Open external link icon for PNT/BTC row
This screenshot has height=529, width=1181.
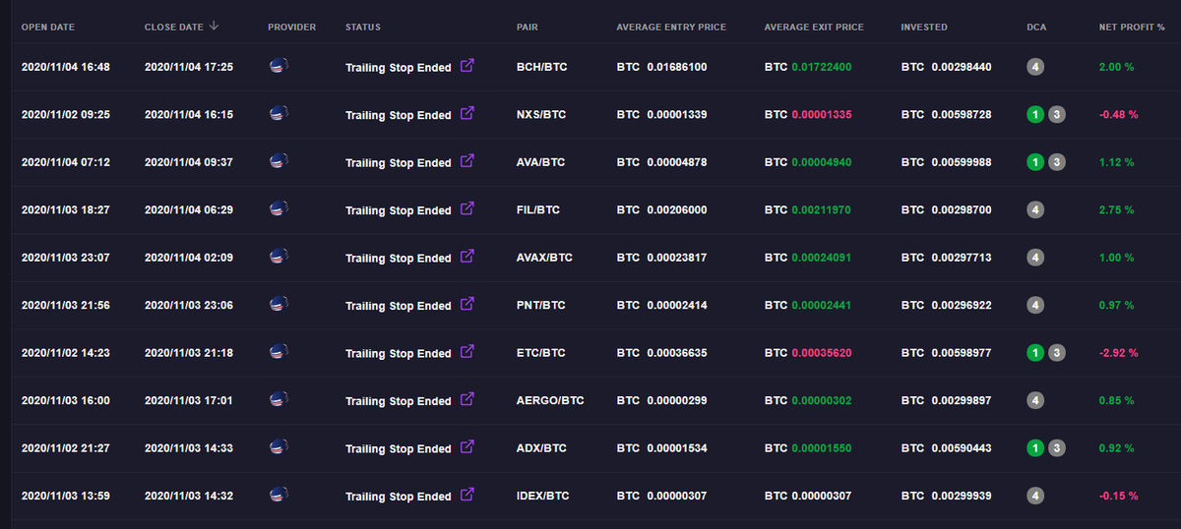pyautogui.click(x=467, y=304)
